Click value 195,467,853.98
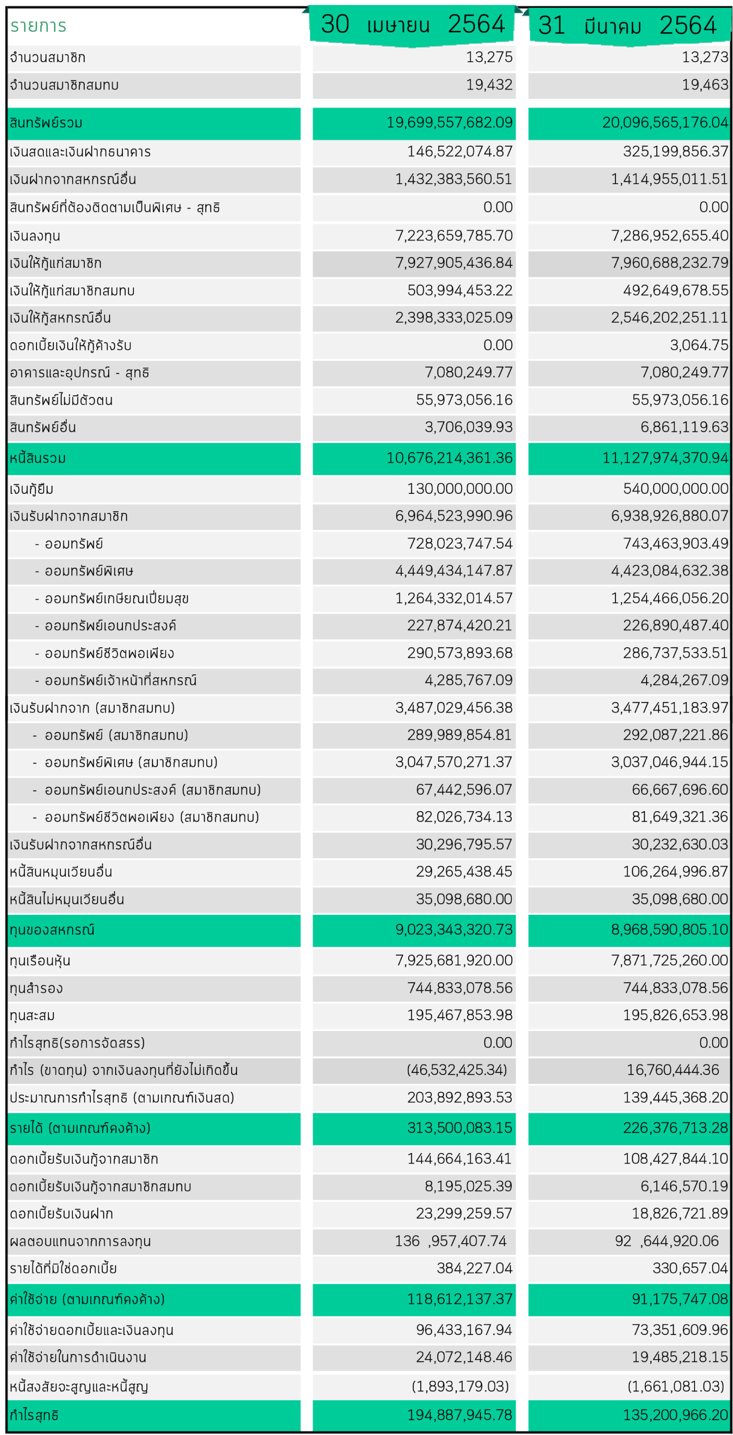The height and width of the screenshot is (1435, 733). click(460, 1016)
